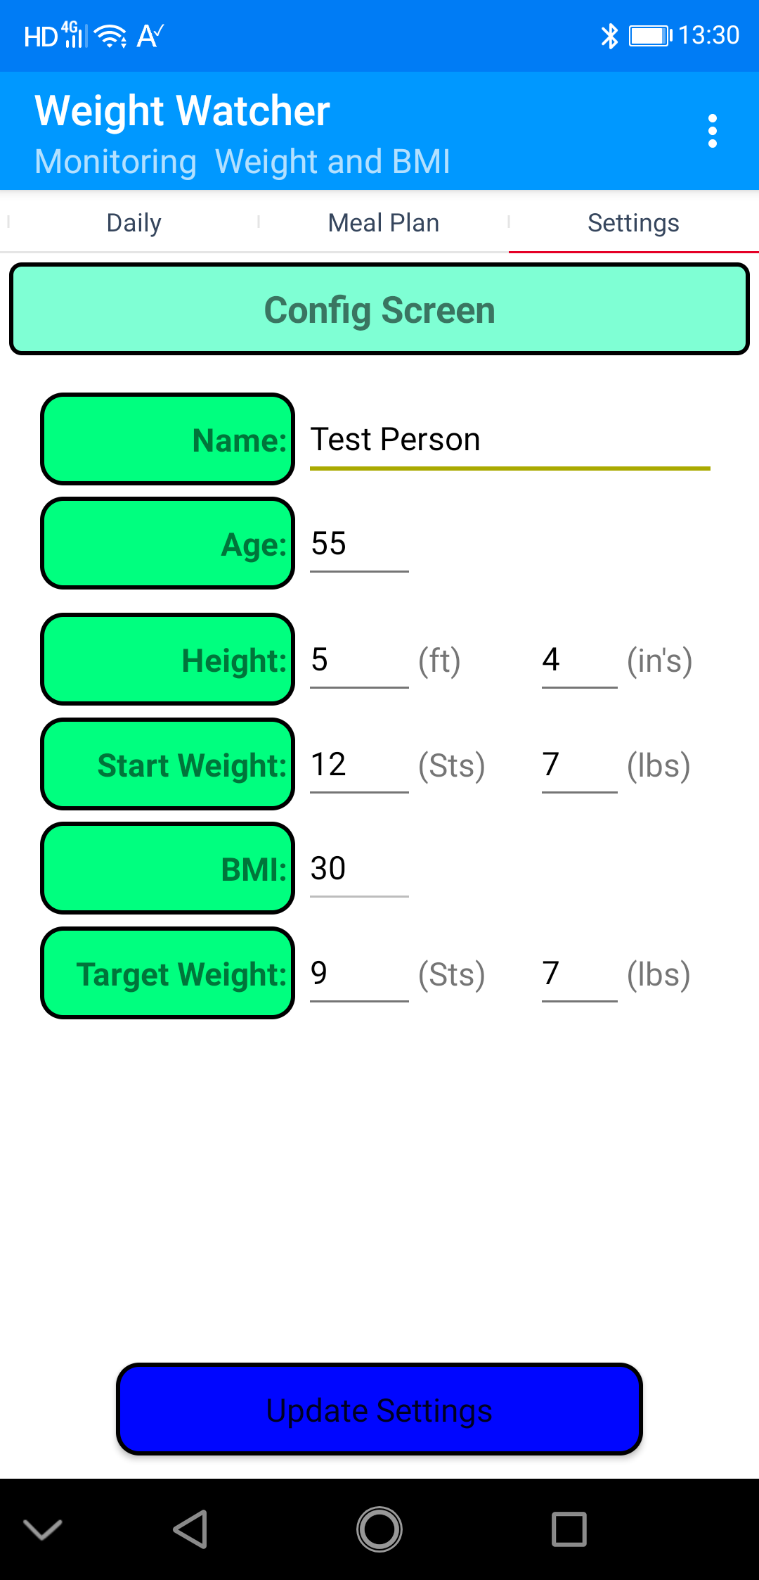Edit the Name field containing Test Person

510,440
